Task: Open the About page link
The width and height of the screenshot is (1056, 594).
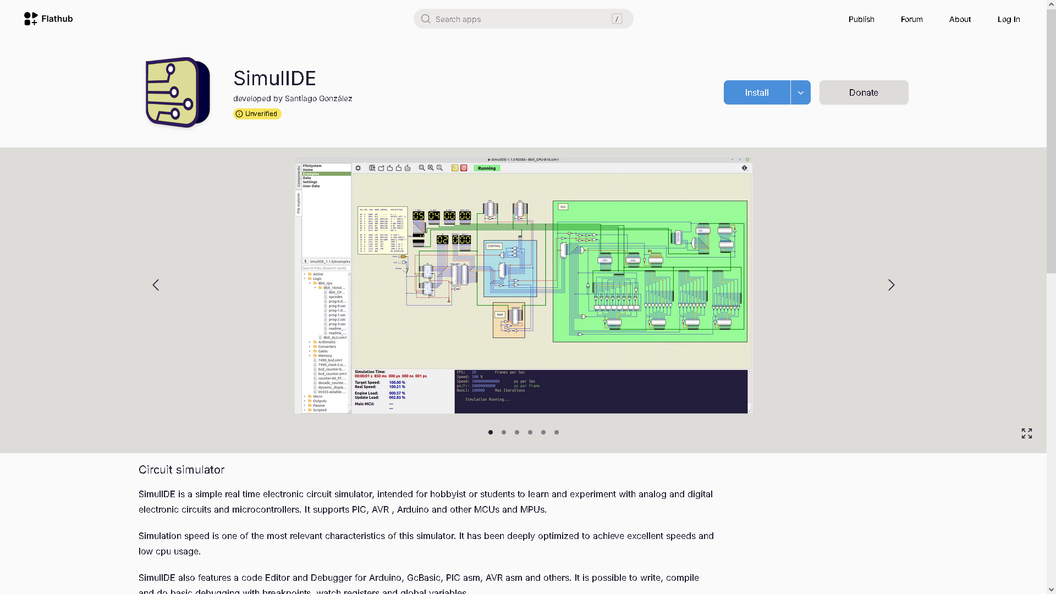Action: click(x=960, y=19)
